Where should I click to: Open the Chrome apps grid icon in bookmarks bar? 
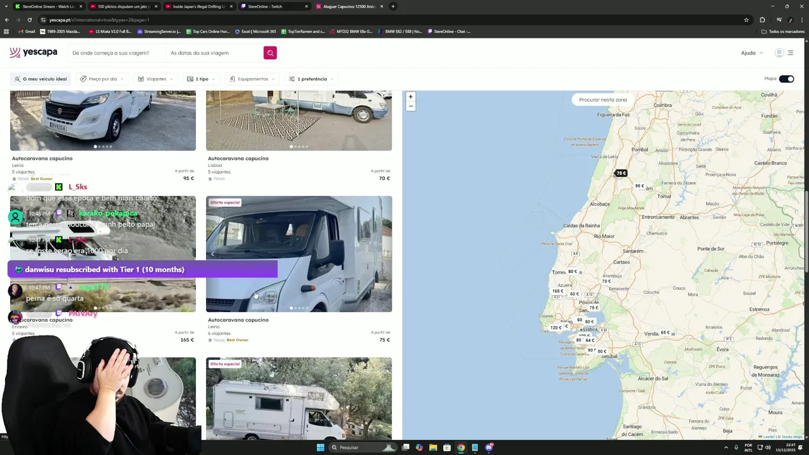6,31
